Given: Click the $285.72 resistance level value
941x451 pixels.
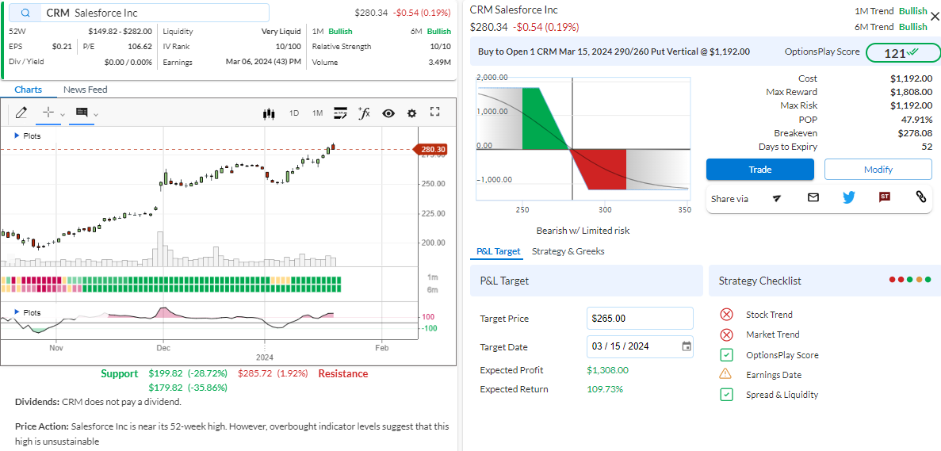Looking at the screenshot, I should (x=255, y=373).
